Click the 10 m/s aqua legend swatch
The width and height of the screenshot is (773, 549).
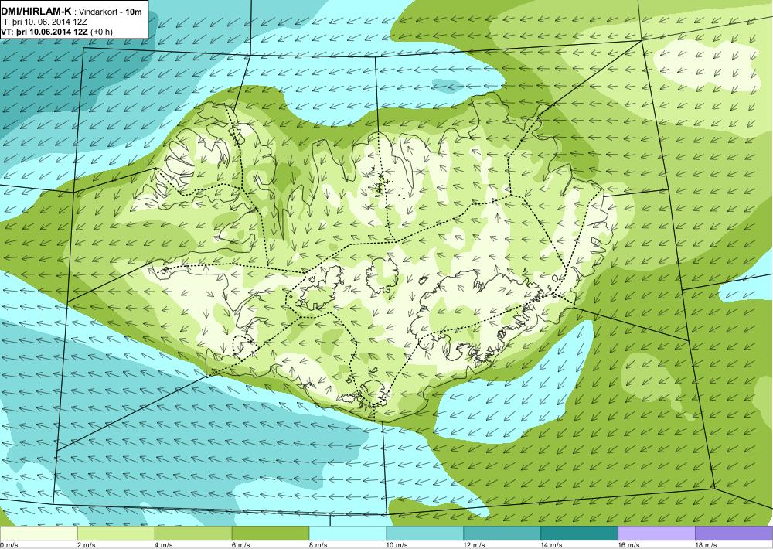click(x=424, y=534)
